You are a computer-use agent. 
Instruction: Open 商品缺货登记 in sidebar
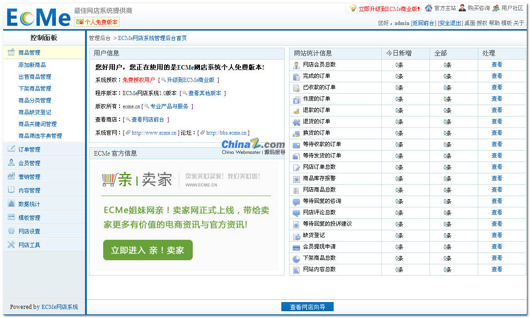(35, 112)
